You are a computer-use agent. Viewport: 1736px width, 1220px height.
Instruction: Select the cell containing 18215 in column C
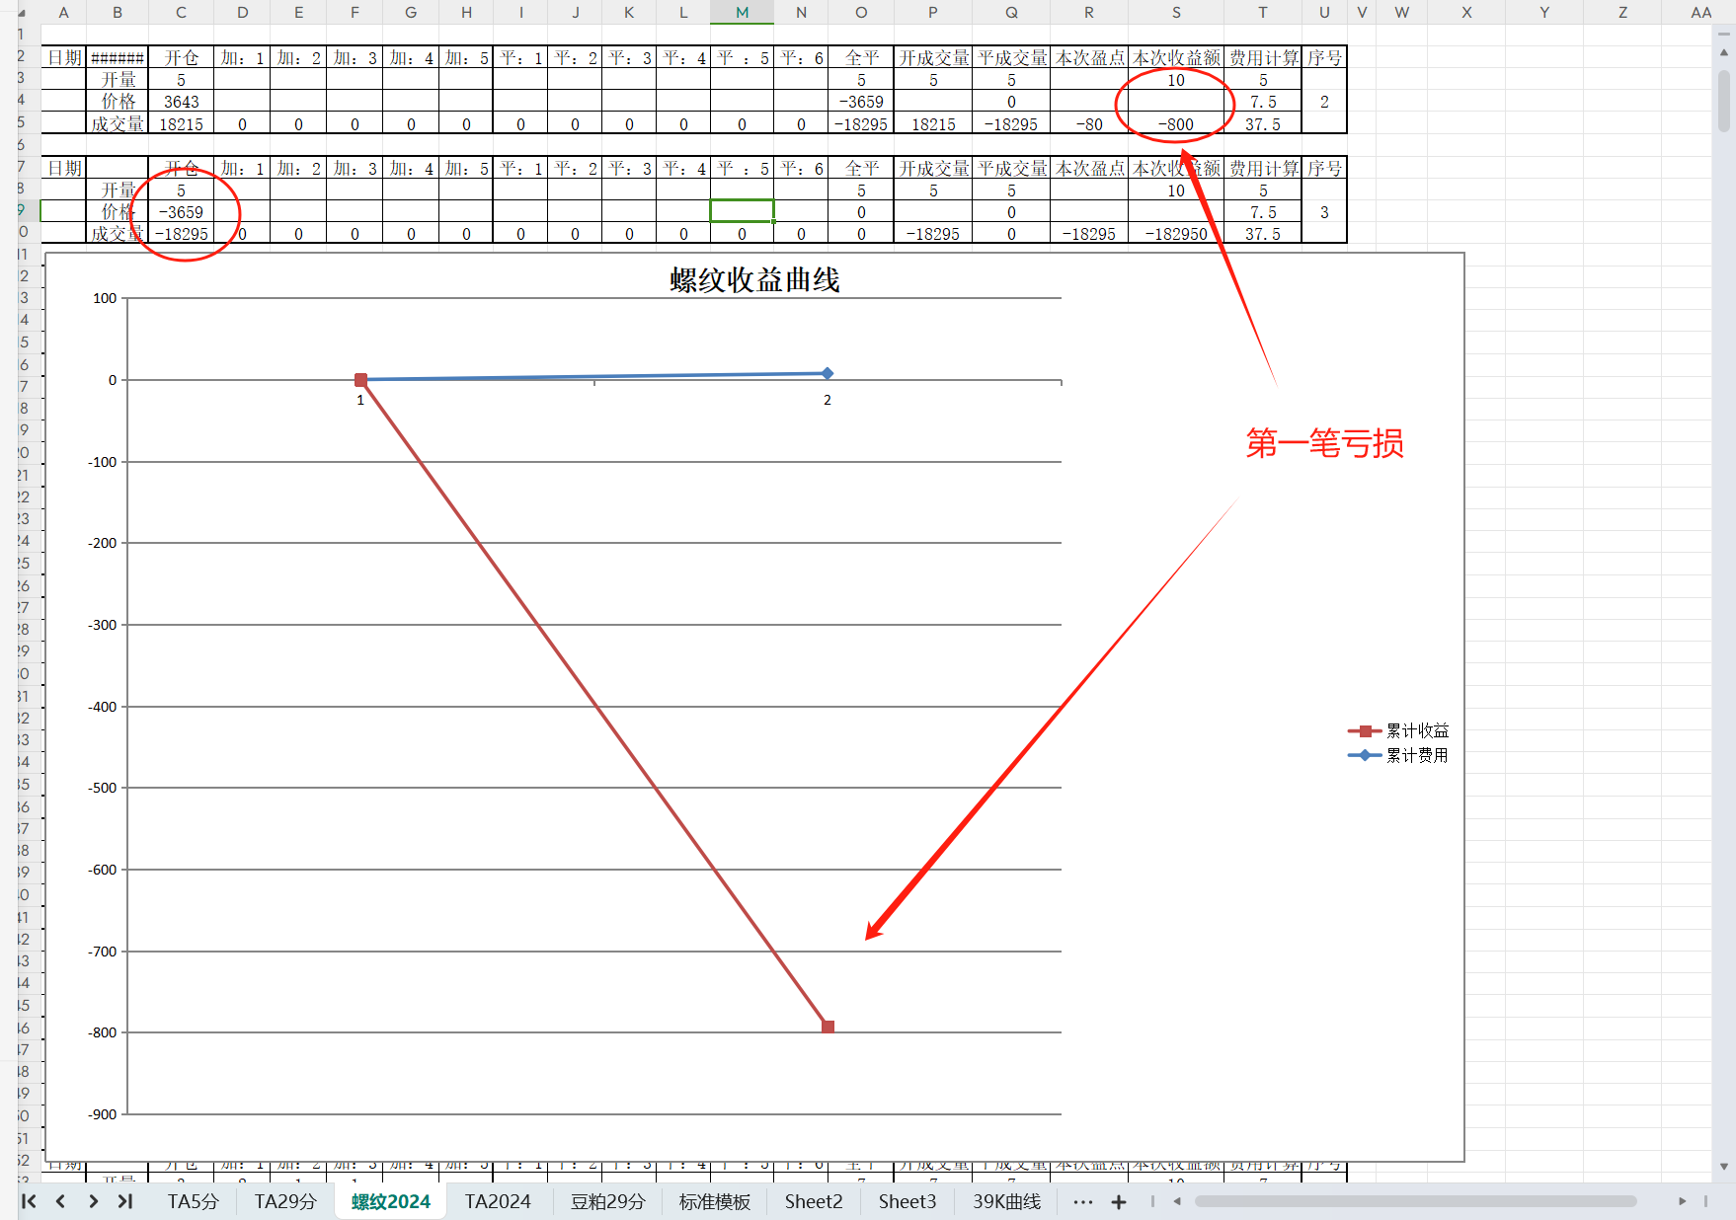coord(181,124)
